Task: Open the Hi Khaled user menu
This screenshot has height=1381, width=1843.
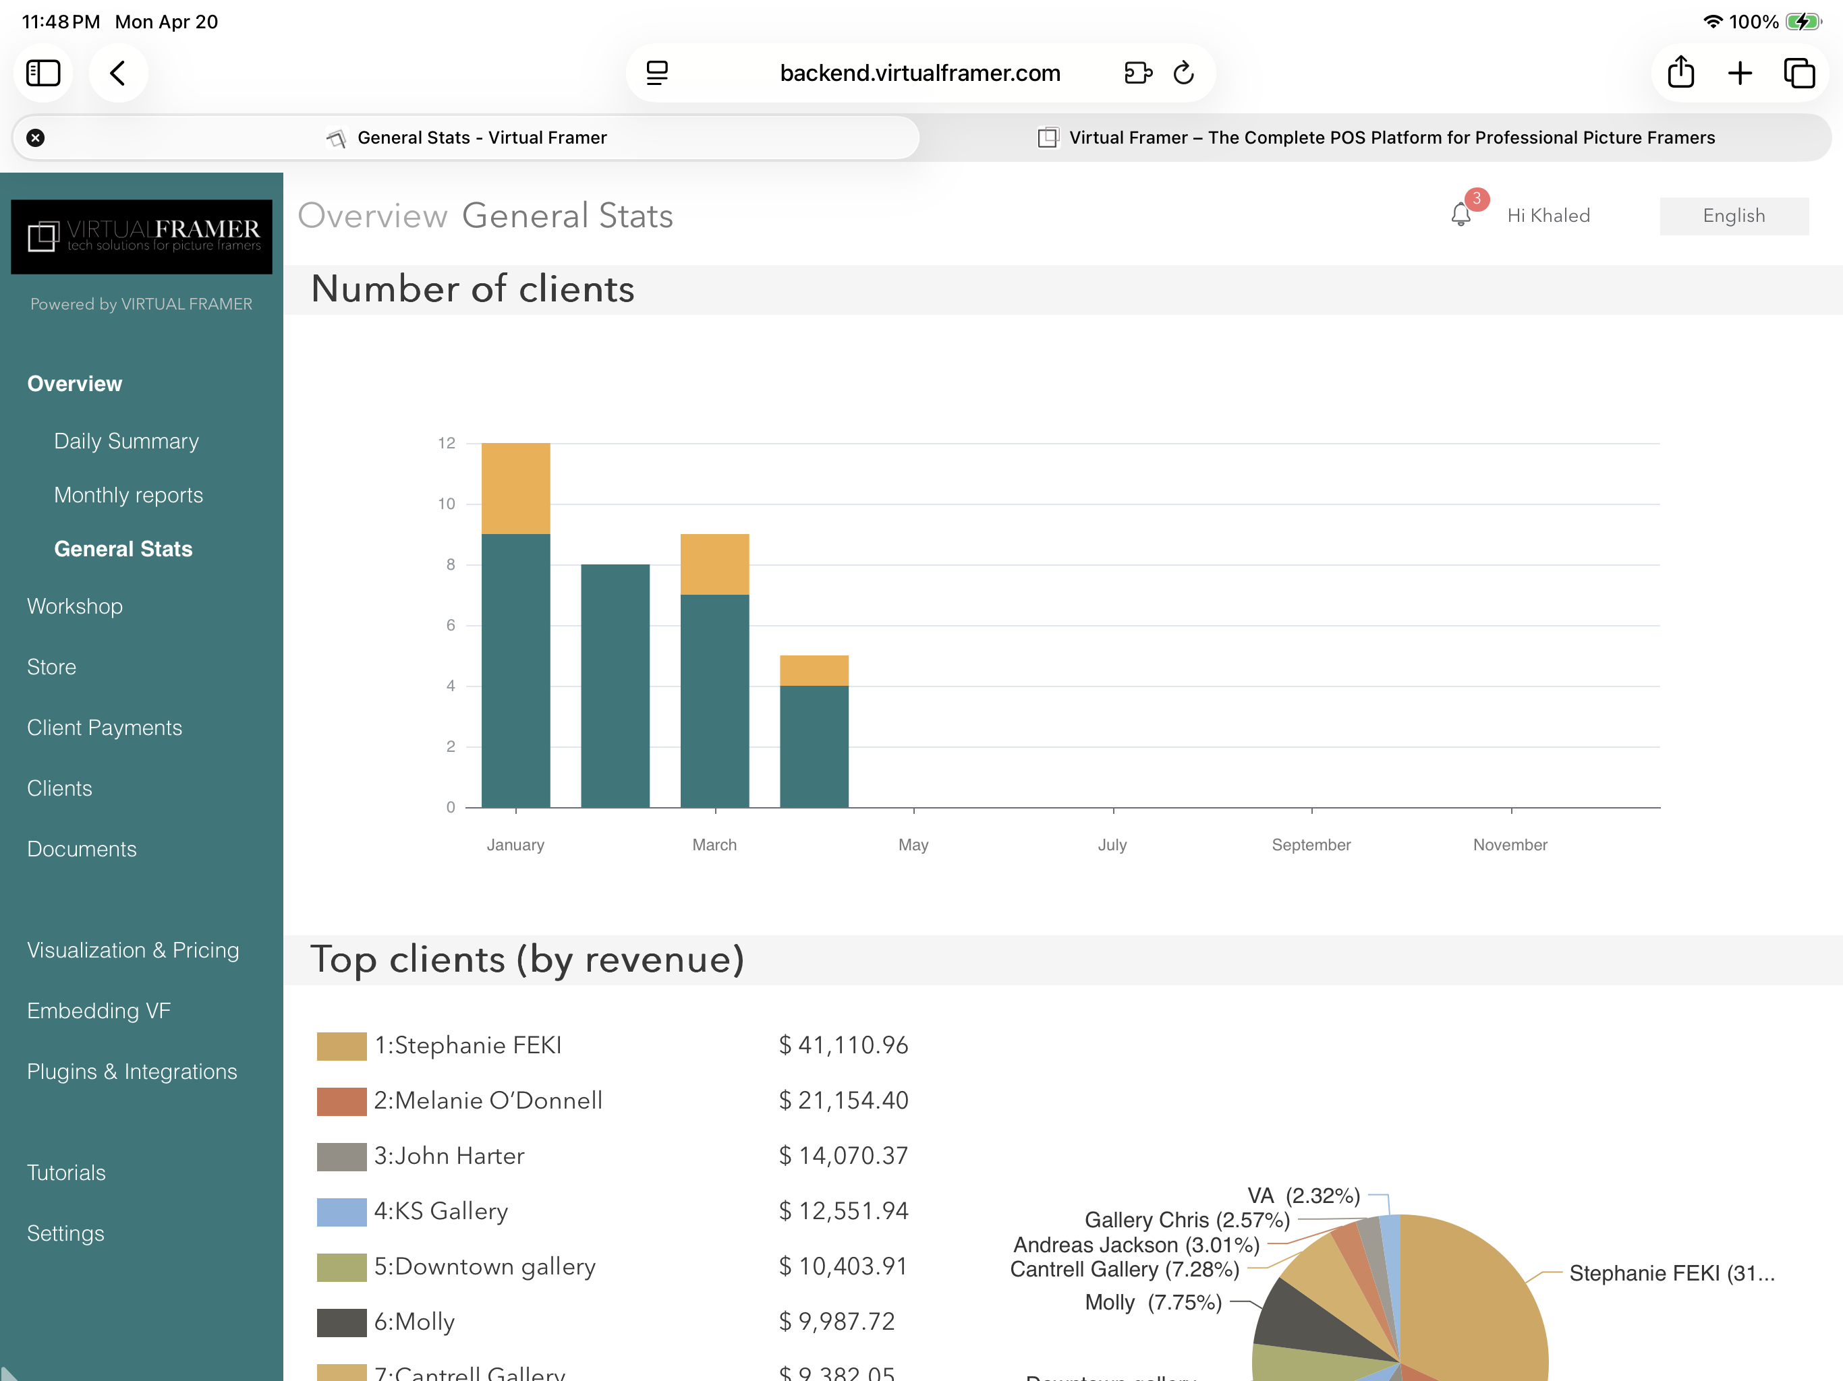Action: tap(1548, 216)
